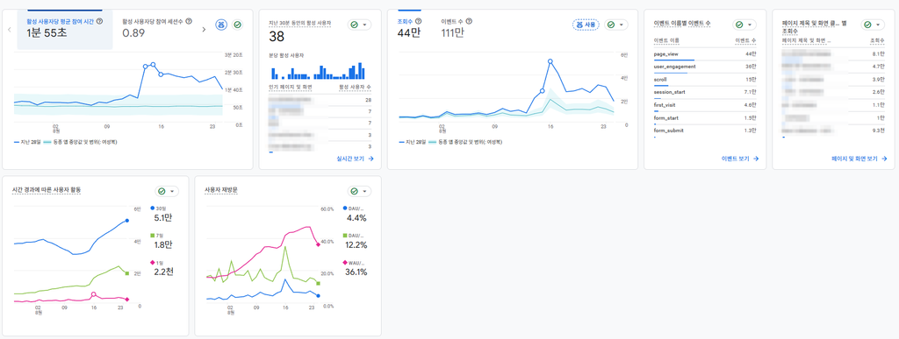Screen dimensions: 899x339
Task: Click the arrow icon next to 이벤트 보기
Action: [x=756, y=159]
